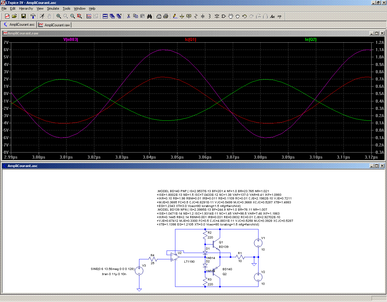This screenshot has height=302, width=387.
Task: Select the Draw Wire pencil tool
Action: pos(175,16)
